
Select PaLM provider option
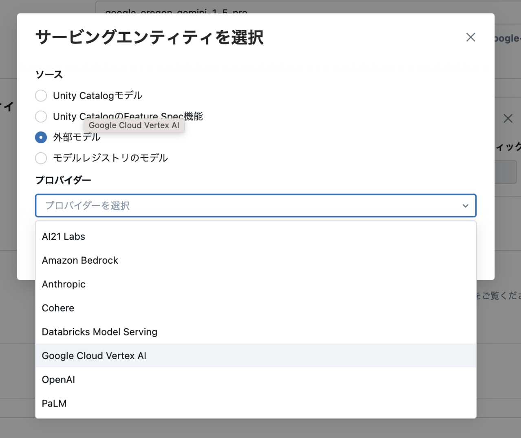[256, 403]
